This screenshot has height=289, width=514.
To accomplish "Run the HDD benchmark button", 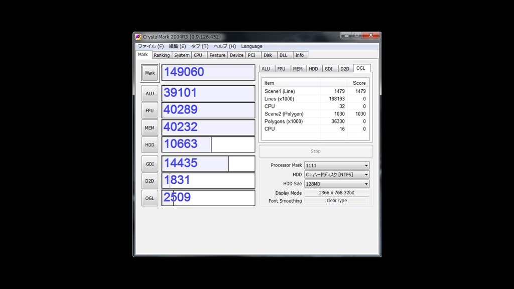I will [x=150, y=145].
